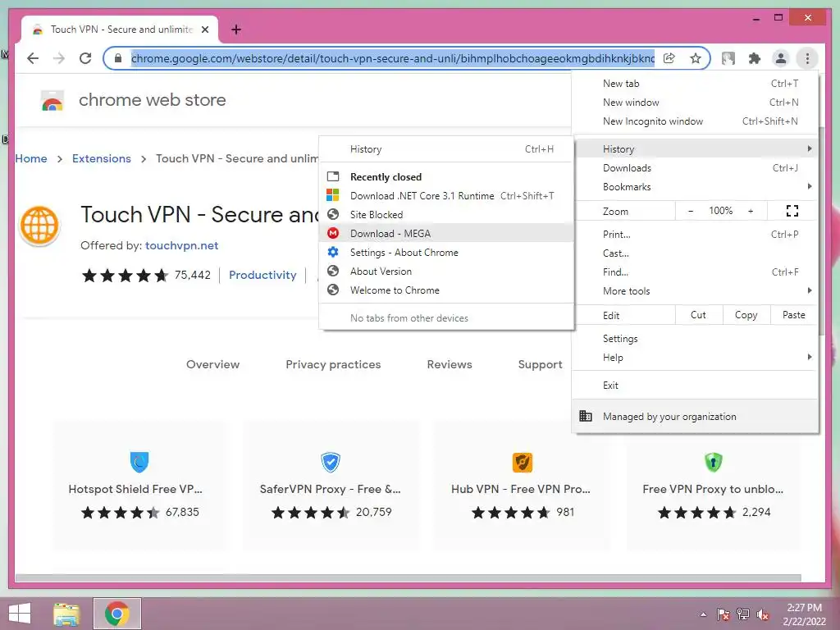Viewport: 840px width, 630px height.
Task: Select Cast... menu entry
Action: coord(695,253)
